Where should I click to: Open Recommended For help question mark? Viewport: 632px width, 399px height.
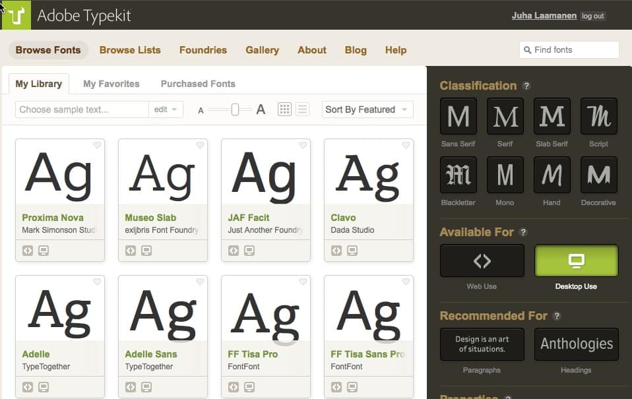(x=557, y=316)
